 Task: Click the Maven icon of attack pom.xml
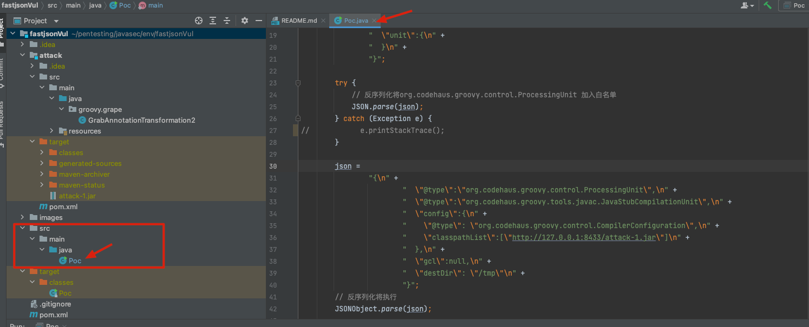43,206
